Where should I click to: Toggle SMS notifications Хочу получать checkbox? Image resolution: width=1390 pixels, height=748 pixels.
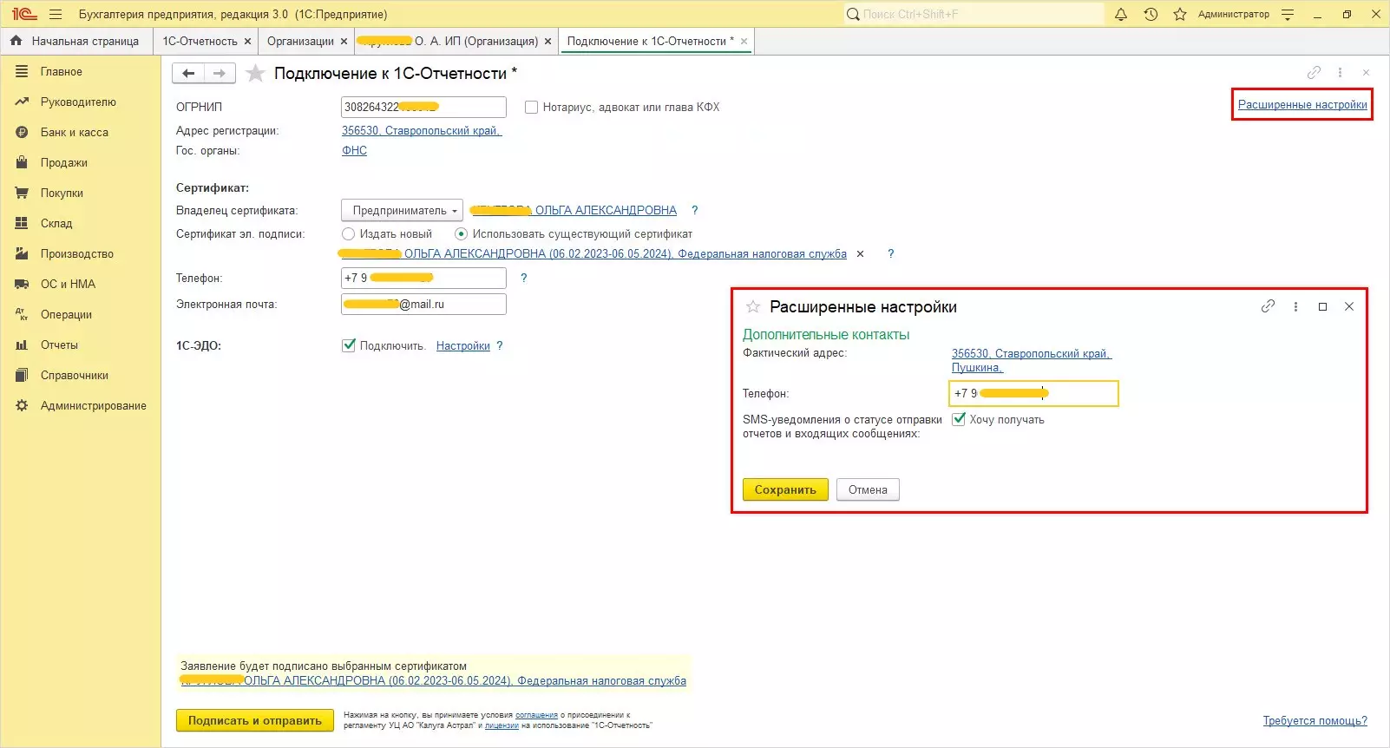[959, 419]
